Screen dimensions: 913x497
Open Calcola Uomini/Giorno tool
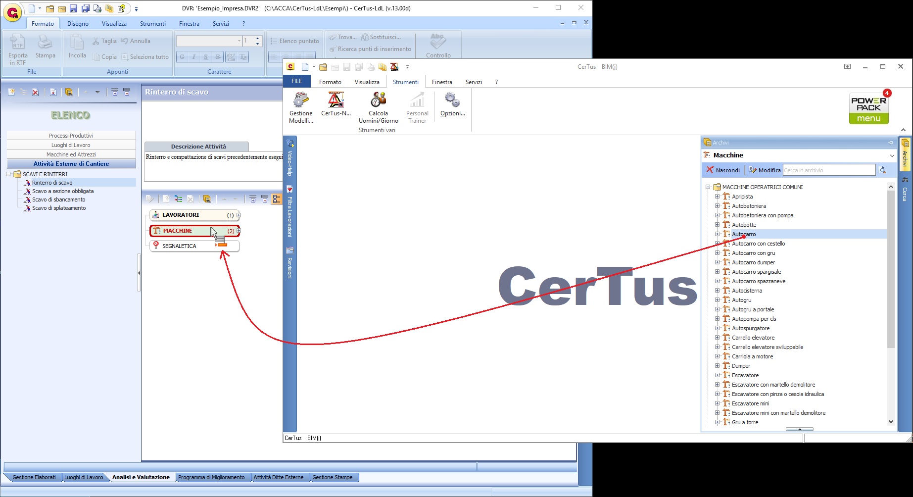click(378, 107)
